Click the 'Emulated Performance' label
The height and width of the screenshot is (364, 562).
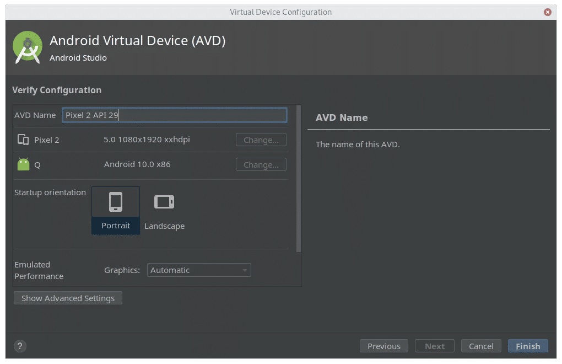pyautogui.click(x=39, y=270)
